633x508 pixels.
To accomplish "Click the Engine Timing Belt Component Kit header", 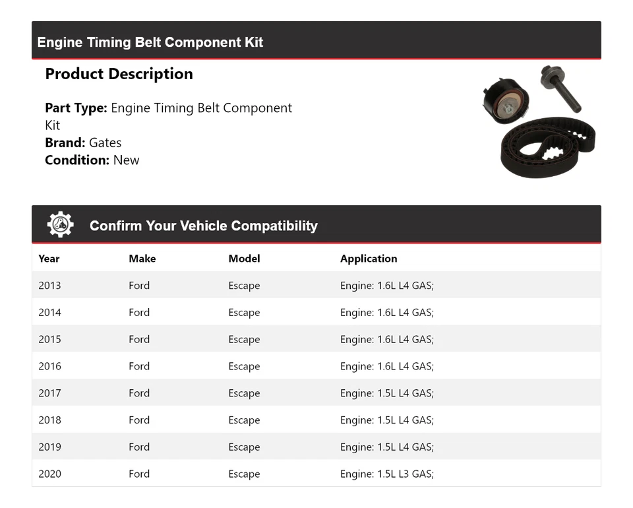I will (x=150, y=42).
